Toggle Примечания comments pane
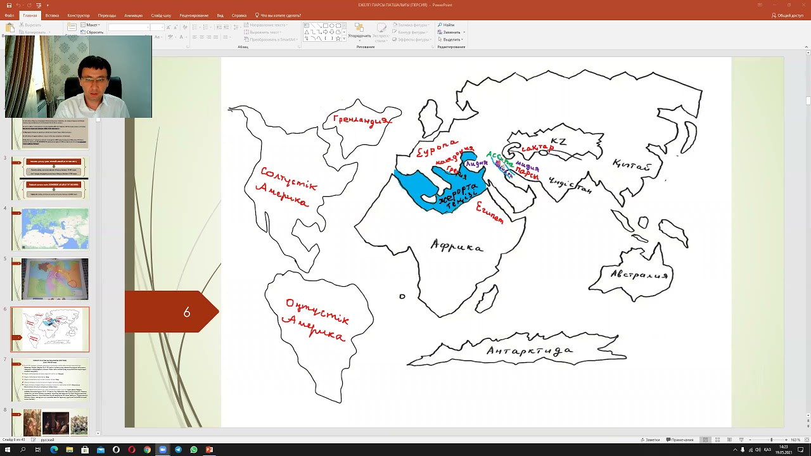The width and height of the screenshot is (811, 456). (680, 440)
